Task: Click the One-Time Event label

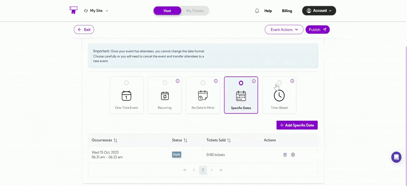Action: [x=127, y=108]
